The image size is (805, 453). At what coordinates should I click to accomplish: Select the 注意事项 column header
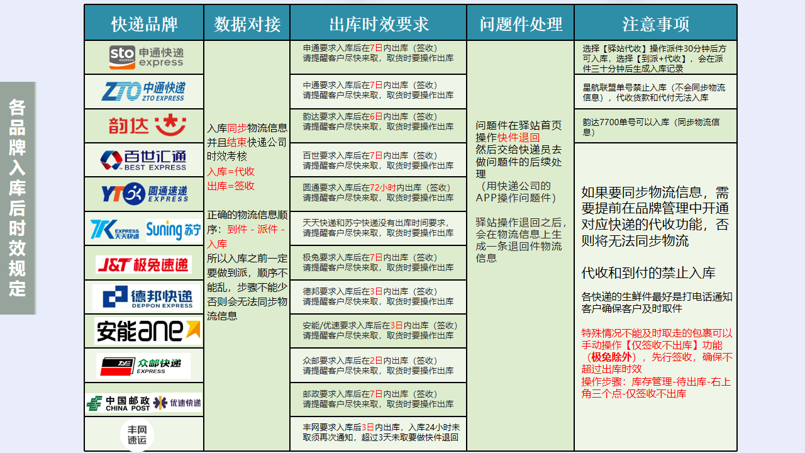coord(656,23)
